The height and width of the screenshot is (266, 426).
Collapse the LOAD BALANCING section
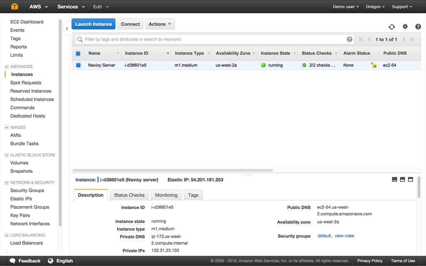click(x=7, y=235)
